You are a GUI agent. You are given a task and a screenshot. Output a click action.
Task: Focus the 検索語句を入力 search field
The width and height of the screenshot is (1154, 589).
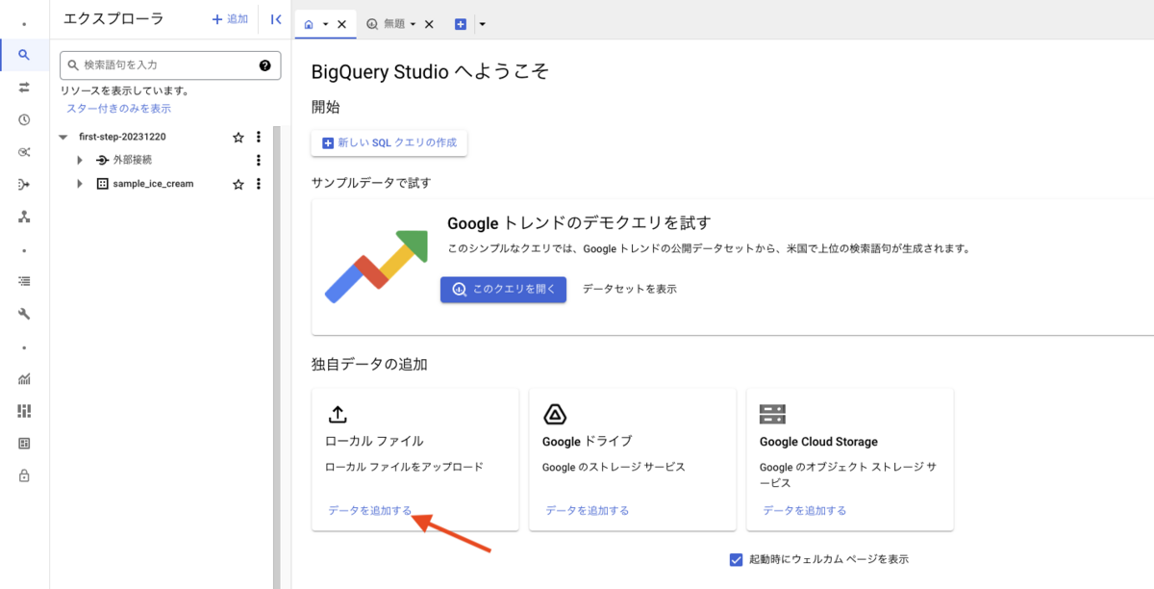pyautogui.click(x=170, y=65)
